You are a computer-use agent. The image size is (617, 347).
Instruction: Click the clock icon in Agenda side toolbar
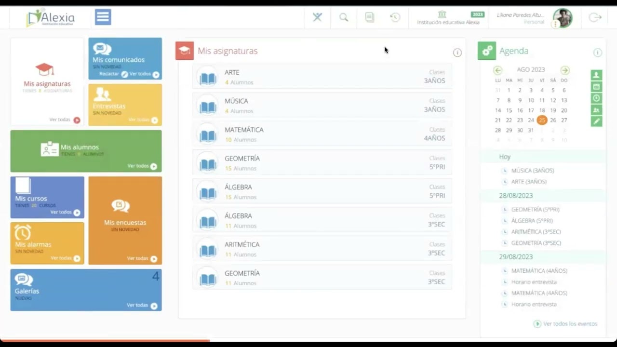596,98
